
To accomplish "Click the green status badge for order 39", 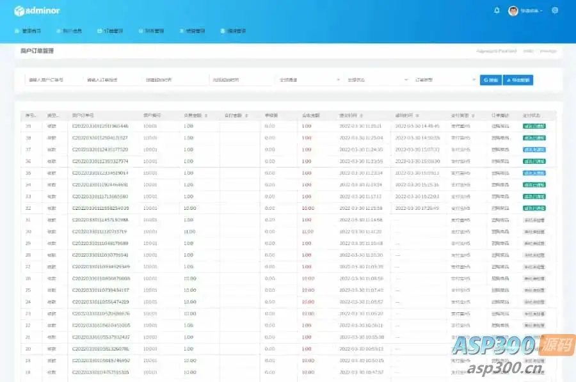I will coord(534,126).
